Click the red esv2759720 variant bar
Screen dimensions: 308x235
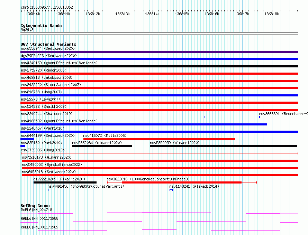[159, 74]
